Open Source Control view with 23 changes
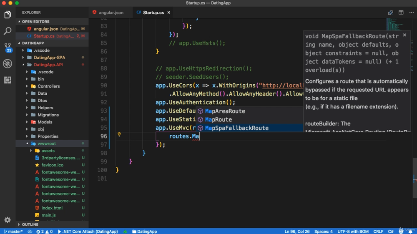Viewport: 417px width, 234px height. tap(8, 47)
